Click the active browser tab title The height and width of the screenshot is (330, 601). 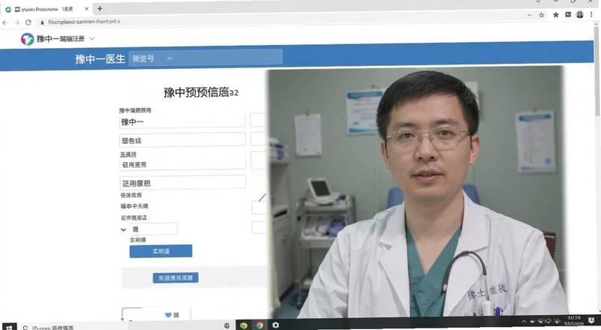pos(47,9)
